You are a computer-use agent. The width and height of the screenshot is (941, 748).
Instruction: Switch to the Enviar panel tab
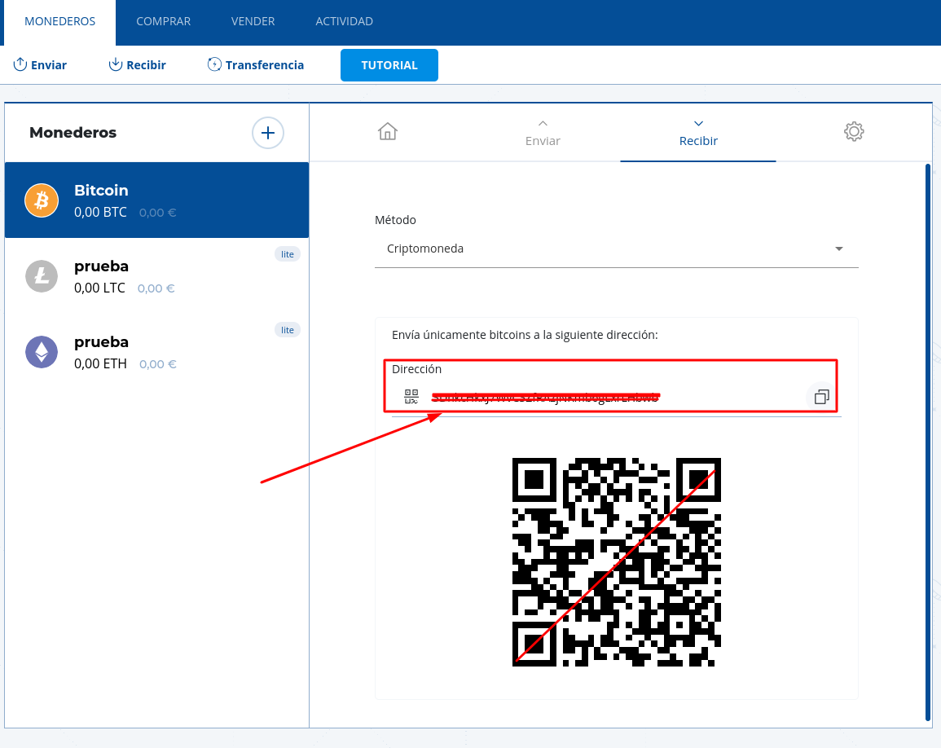coord(543,133)
